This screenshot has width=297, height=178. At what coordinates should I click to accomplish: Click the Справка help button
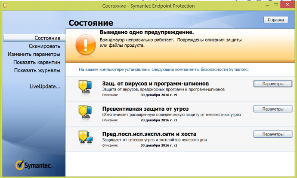pos(276,20)
